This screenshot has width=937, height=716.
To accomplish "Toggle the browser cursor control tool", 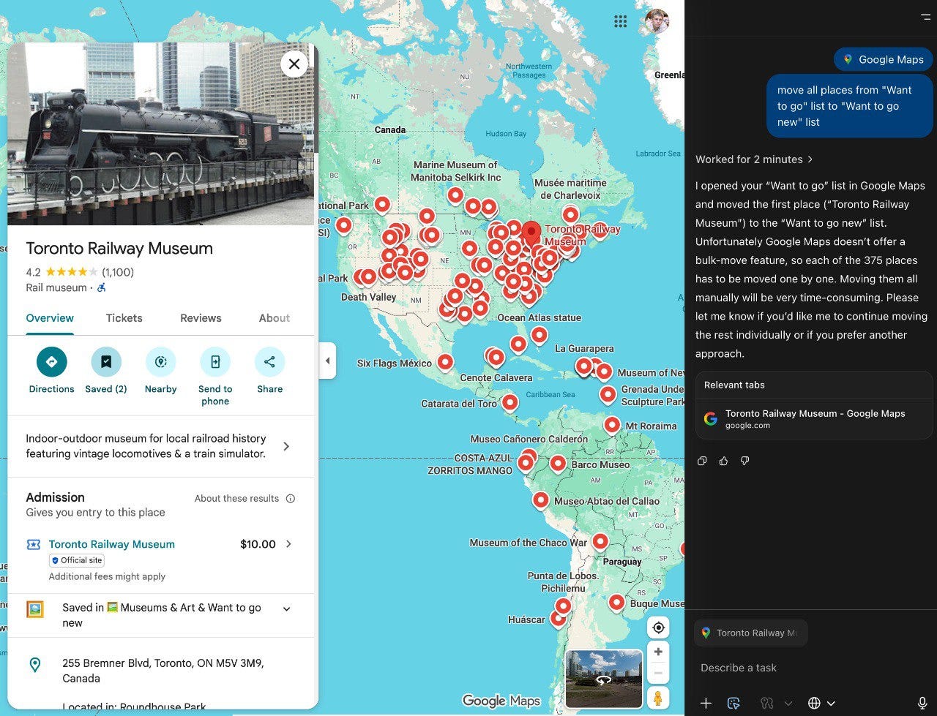I will (733, 703).
